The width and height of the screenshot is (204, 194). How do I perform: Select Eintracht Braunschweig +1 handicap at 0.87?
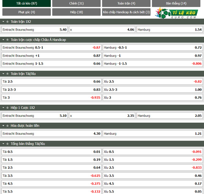tap(51, 56)
